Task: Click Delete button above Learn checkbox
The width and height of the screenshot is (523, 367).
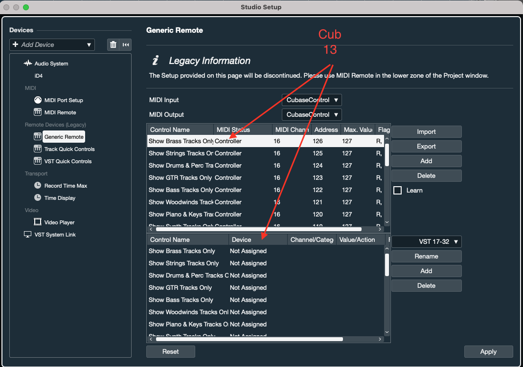Action: click(x=426, y=176)
